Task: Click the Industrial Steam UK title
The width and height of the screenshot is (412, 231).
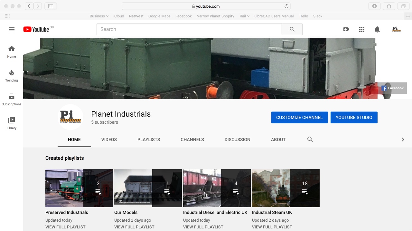Action: coord(272,213)
